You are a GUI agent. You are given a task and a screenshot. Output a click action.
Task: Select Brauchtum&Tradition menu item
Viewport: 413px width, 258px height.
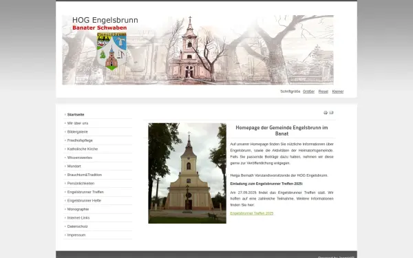point(84,175)
